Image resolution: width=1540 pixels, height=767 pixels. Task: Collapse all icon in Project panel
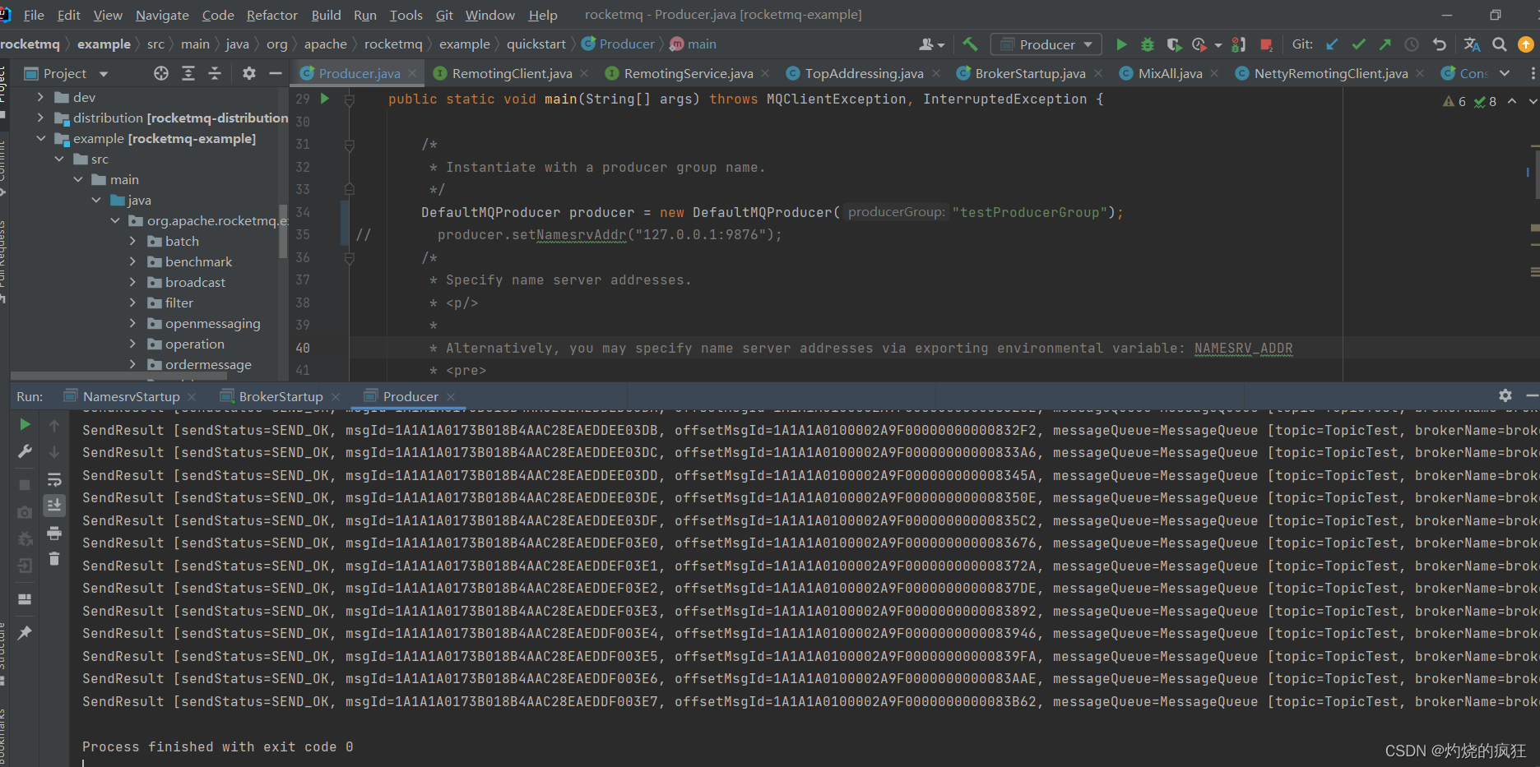point(215,73)
